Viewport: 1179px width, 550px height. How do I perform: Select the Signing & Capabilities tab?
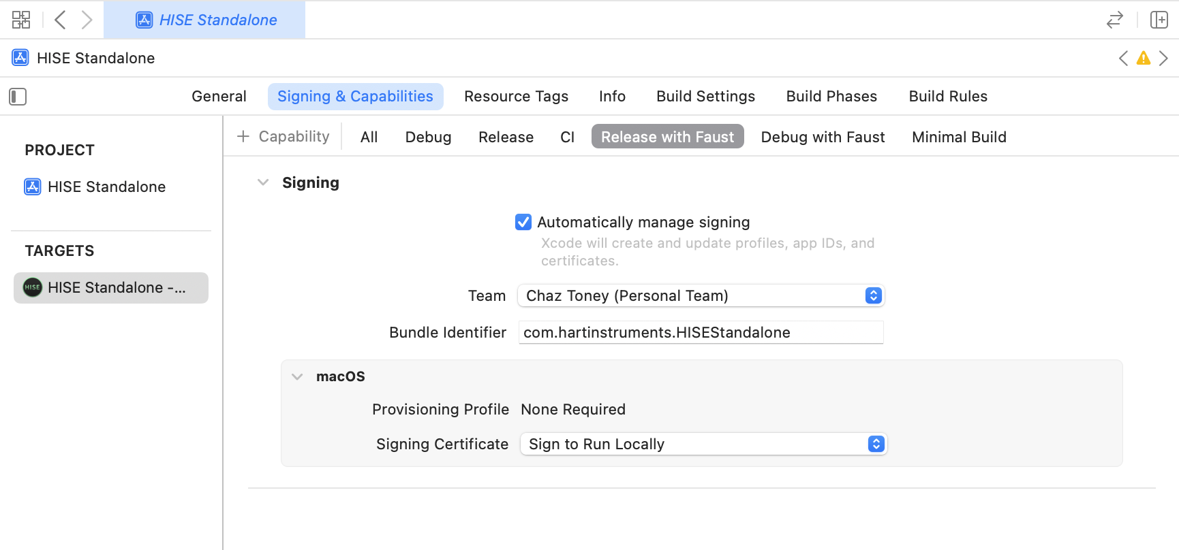tap(355, 97)
